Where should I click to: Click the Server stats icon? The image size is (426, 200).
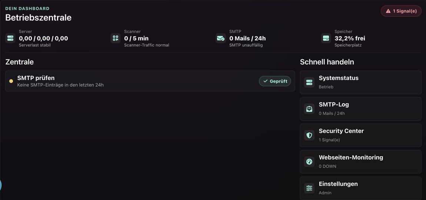(10, 38)
